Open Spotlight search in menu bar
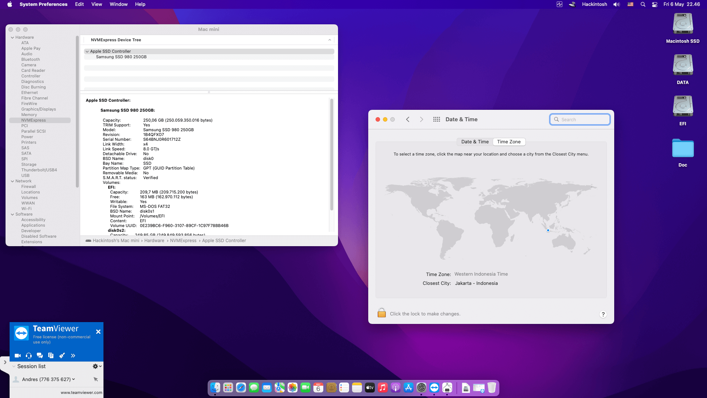 643,4
